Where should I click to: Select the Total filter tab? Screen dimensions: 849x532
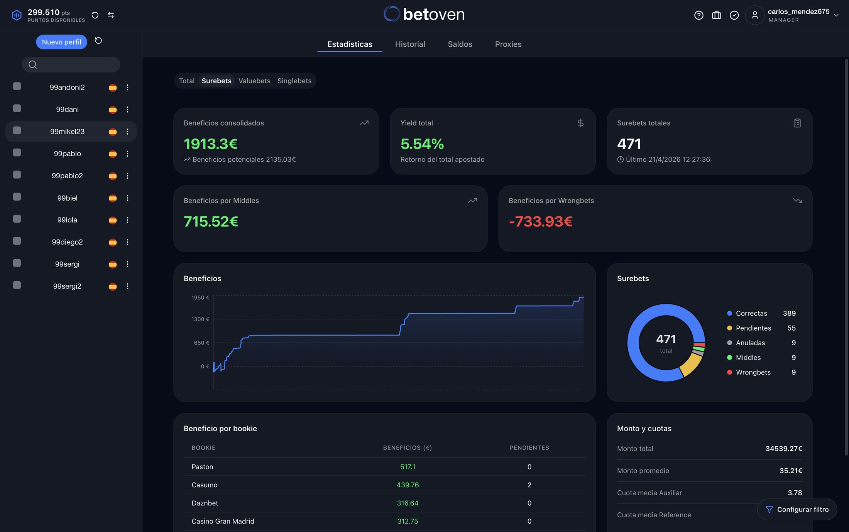click(x=187, y=81)
